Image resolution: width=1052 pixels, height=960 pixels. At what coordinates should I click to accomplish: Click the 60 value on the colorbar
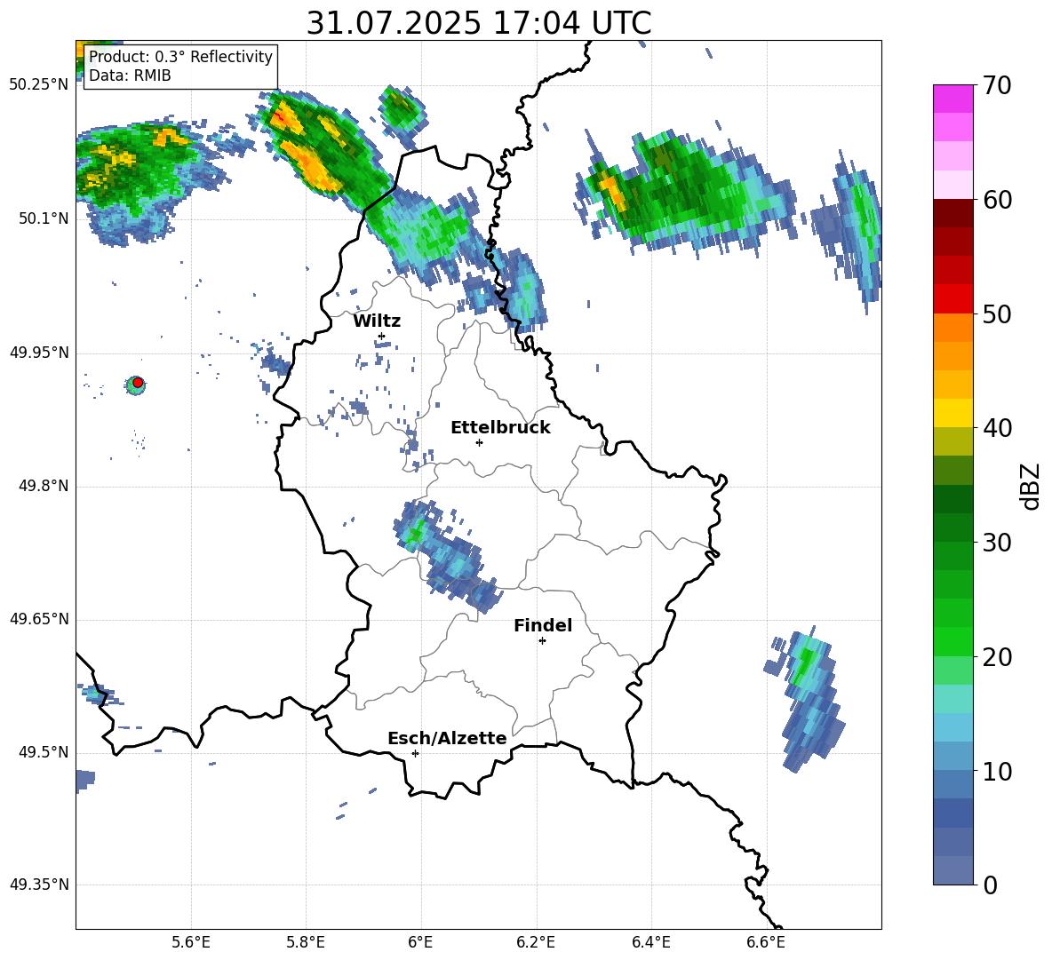[997, 201]
